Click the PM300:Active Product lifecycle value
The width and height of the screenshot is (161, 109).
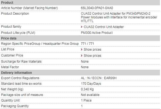point(97,33)
